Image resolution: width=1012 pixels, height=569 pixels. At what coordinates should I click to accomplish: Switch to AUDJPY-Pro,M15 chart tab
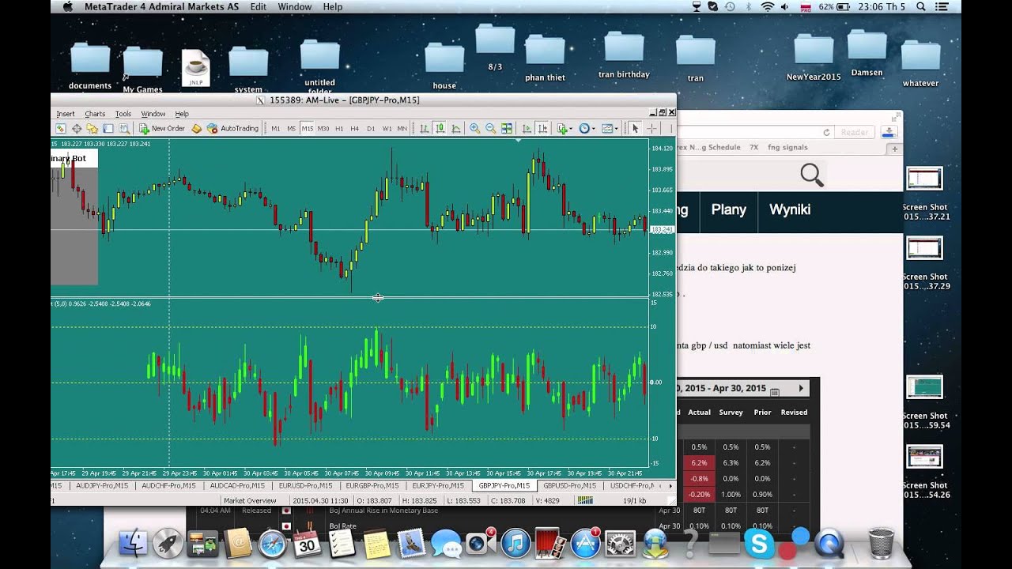point(102,485)
